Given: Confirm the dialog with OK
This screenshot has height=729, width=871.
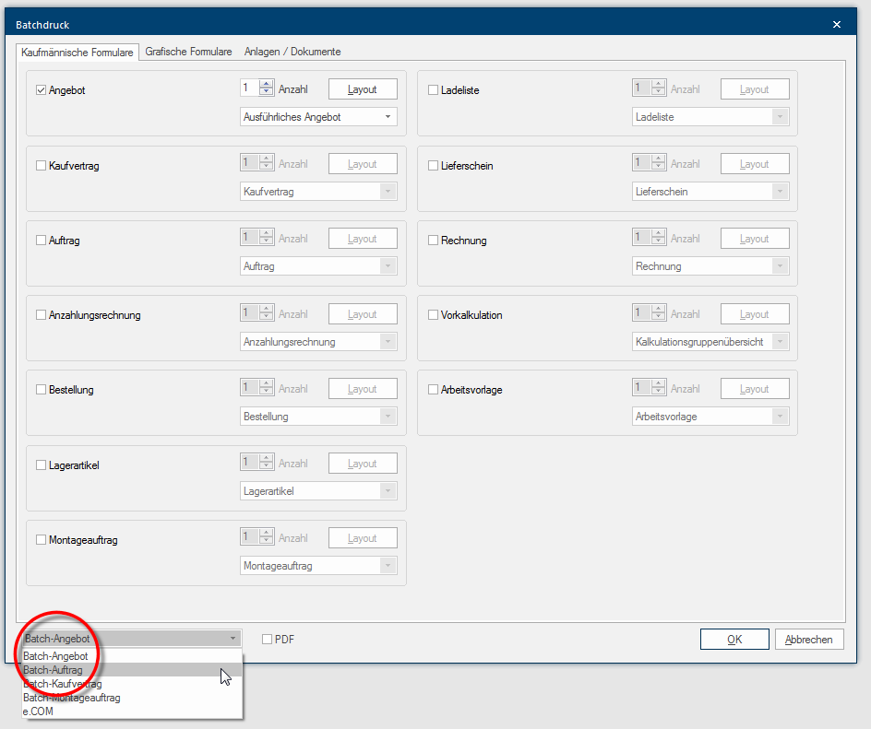Looking at the screenshot, I should [734, 640].
